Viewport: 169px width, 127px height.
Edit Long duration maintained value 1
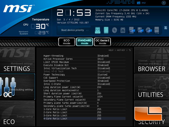98,90
